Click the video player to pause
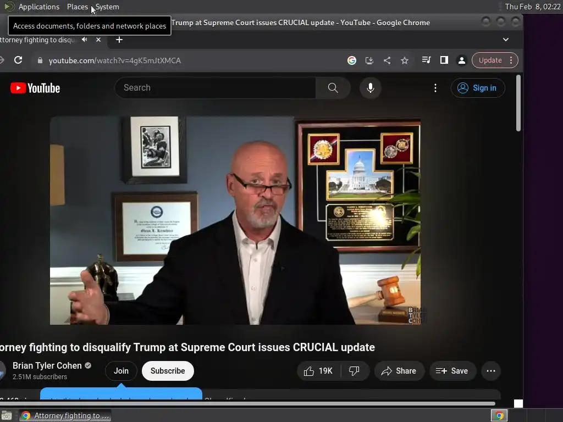 [235, 220]
